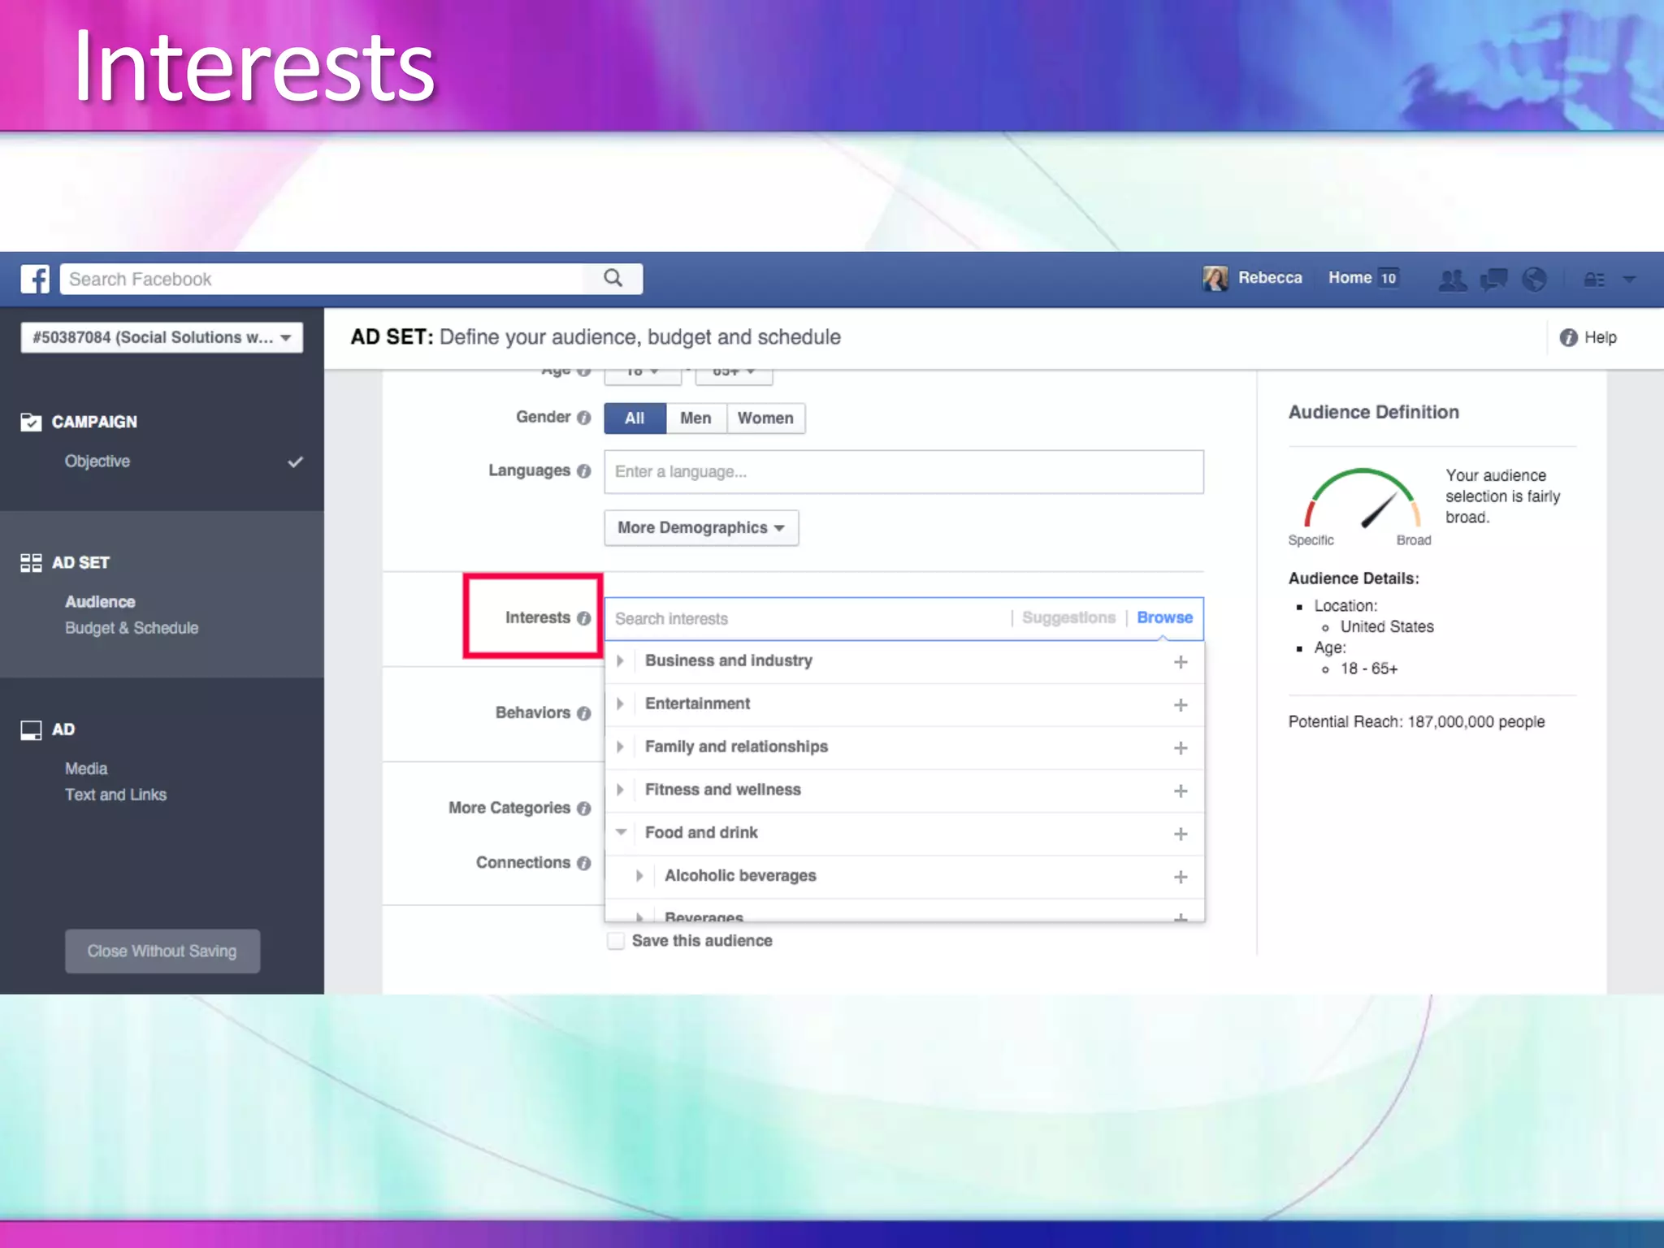Open the notifications globe icon

(1534, 279)
